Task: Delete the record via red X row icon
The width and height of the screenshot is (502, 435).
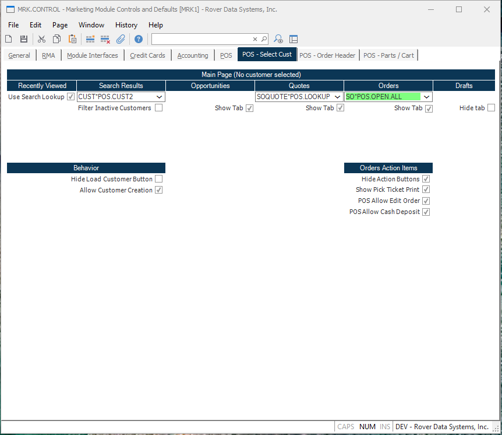Action: 105,38
